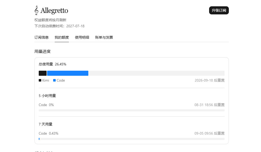Click the 09-05 09:56 后重置 reset text
261x152 pixels.
tap(209, 133)
